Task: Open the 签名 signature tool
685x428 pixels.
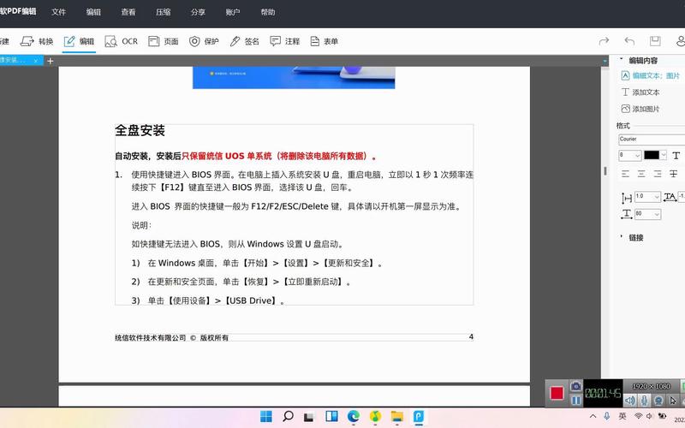Action: 244,41
